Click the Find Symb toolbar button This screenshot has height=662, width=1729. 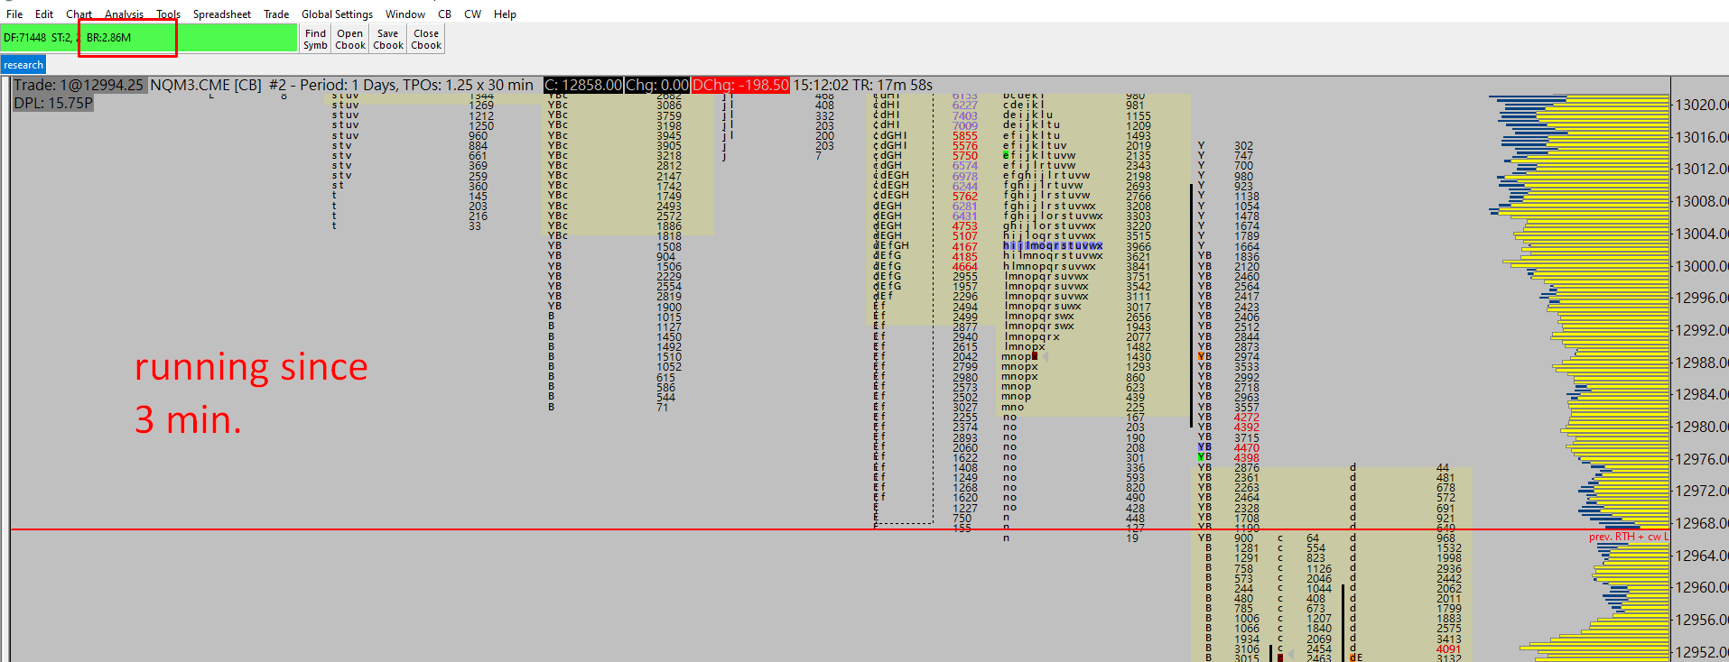[x=315, y=39]
